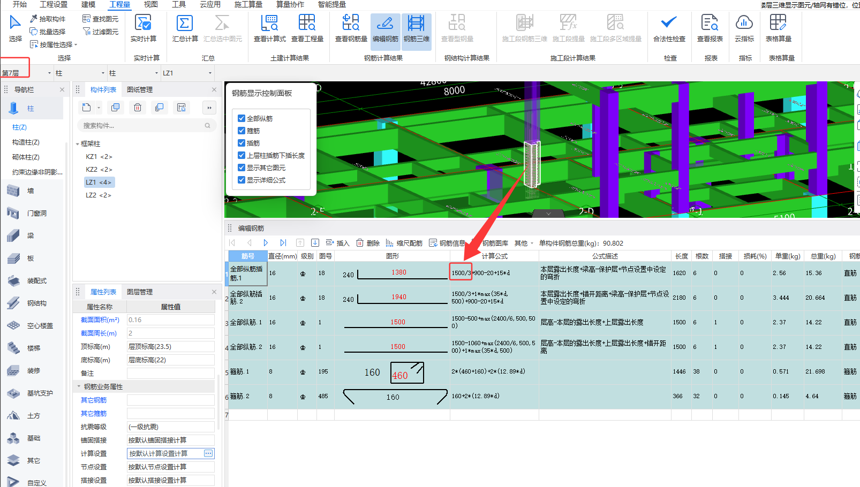Open 工程量 ribbon tab
The image size is (860, 487).
tap(119, 4)
